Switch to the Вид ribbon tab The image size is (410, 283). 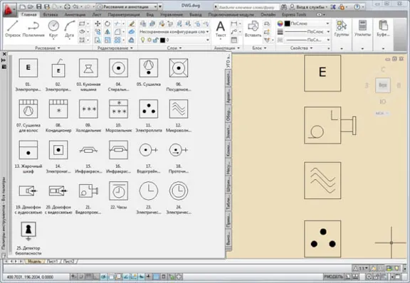point(149,15)
